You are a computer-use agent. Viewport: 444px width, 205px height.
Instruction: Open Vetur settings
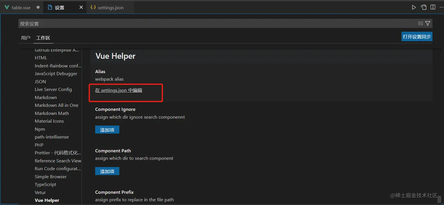pos(40,193)
